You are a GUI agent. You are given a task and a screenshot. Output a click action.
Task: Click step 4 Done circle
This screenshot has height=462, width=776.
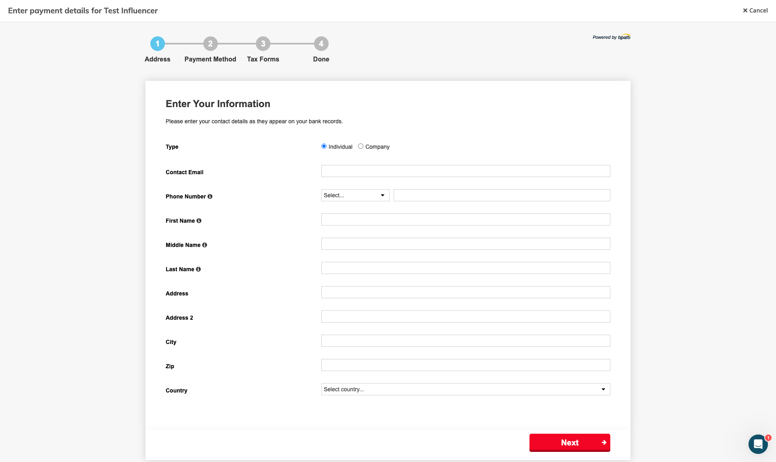pyautogui.click(x=321, y=44)
